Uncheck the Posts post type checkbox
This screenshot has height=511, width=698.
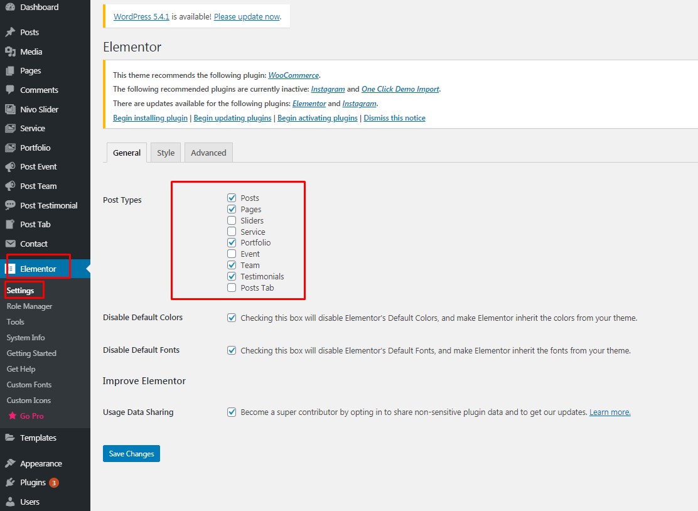click(232, 198)
